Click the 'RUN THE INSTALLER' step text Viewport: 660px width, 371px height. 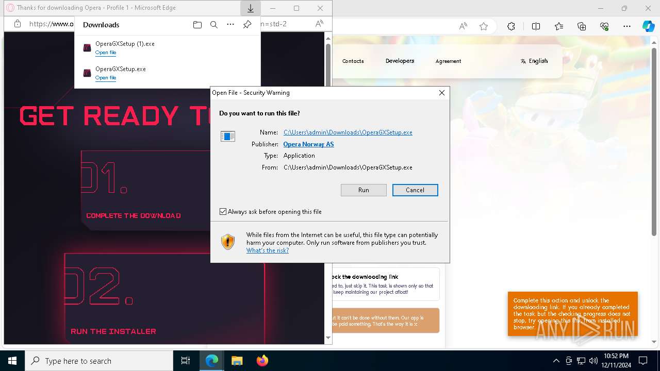[113, 331]
